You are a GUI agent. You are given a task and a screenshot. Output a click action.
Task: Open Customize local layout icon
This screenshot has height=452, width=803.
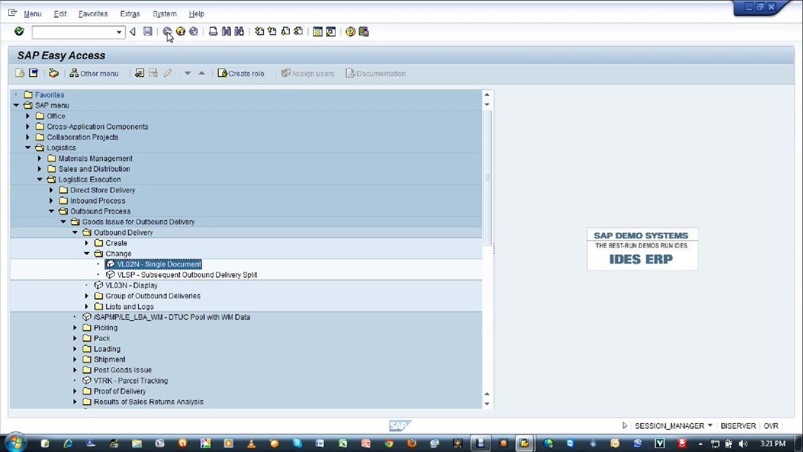pyautogui.click(x=363, y=31)
